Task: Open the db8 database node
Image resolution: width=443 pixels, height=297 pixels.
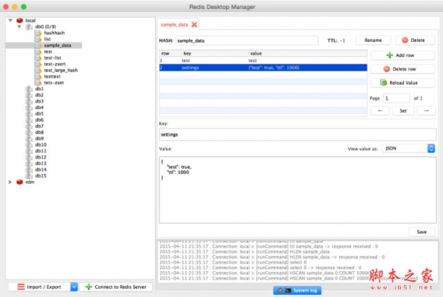Action: (x=39, y=132)
